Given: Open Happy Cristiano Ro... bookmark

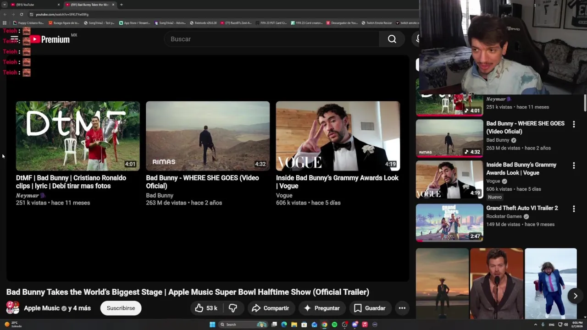Looking at the screenshot, I should point(28,22).
